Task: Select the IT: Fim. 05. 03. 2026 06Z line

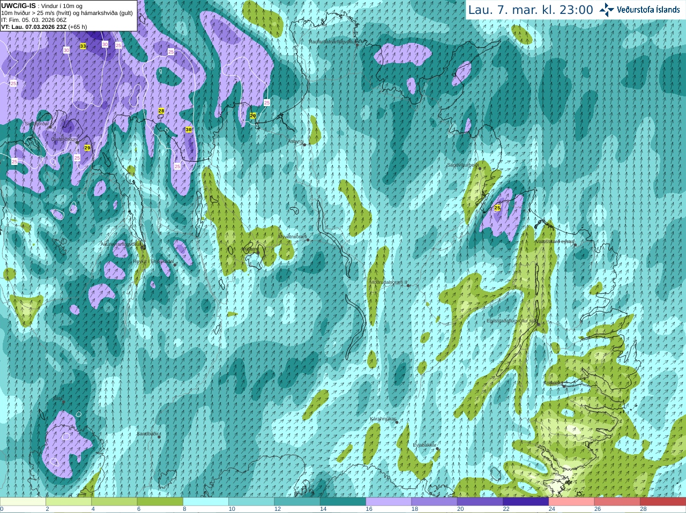Action: (x=34, y=20)
